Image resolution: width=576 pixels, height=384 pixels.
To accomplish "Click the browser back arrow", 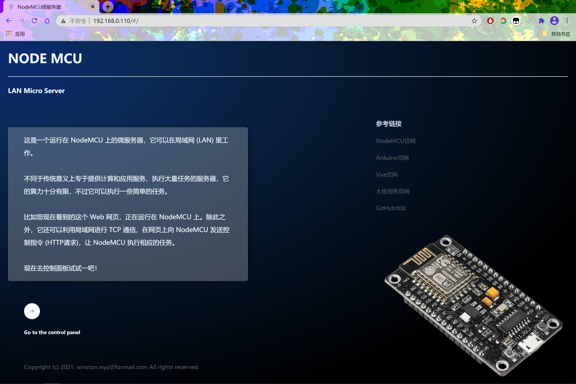I will (x=9, y=21).
